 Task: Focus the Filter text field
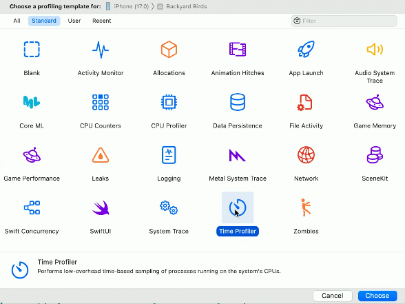pyautogui.click(x=344, y=21)
